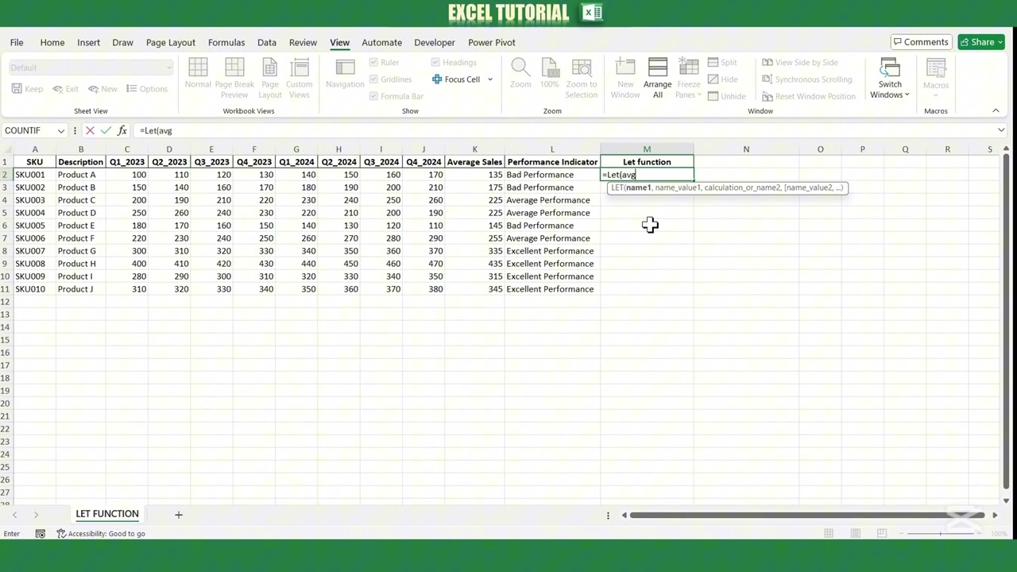Click name1 in the LET tooltip

click(639, 187)
